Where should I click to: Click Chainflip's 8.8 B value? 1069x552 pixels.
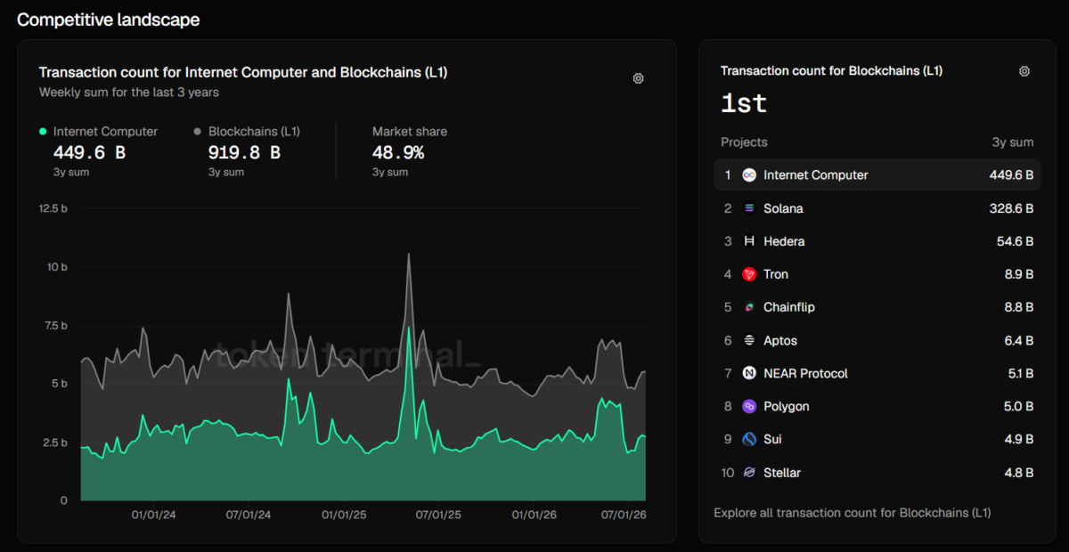pos(1019,307)
